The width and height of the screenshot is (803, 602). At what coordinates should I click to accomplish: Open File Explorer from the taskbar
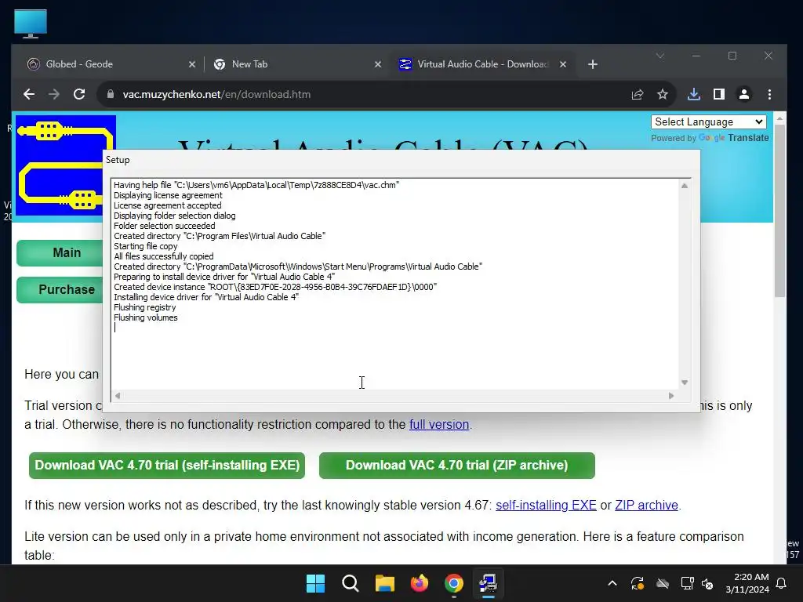click(384, 583)
